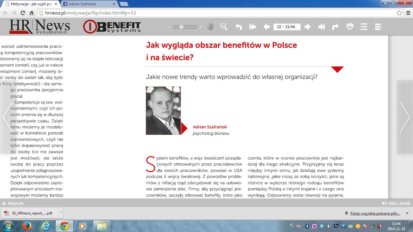The image size is (413, 232).
Task: Jump to the last page of the flipbook
Action: [x=321, y=27]
